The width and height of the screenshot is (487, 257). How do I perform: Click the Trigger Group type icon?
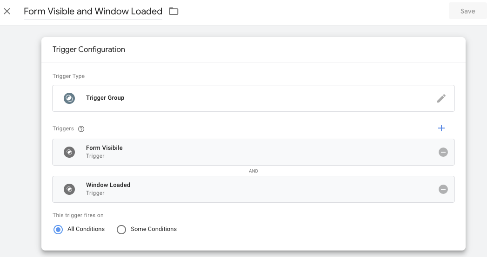pos(69,98)
